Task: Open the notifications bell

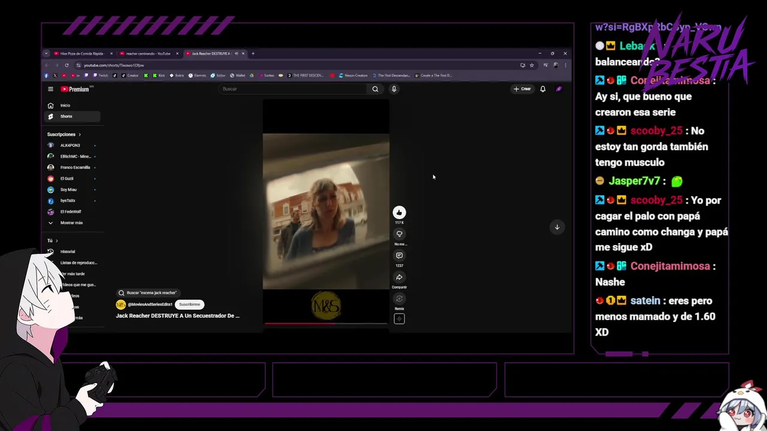Action: (x=543, y=89)
